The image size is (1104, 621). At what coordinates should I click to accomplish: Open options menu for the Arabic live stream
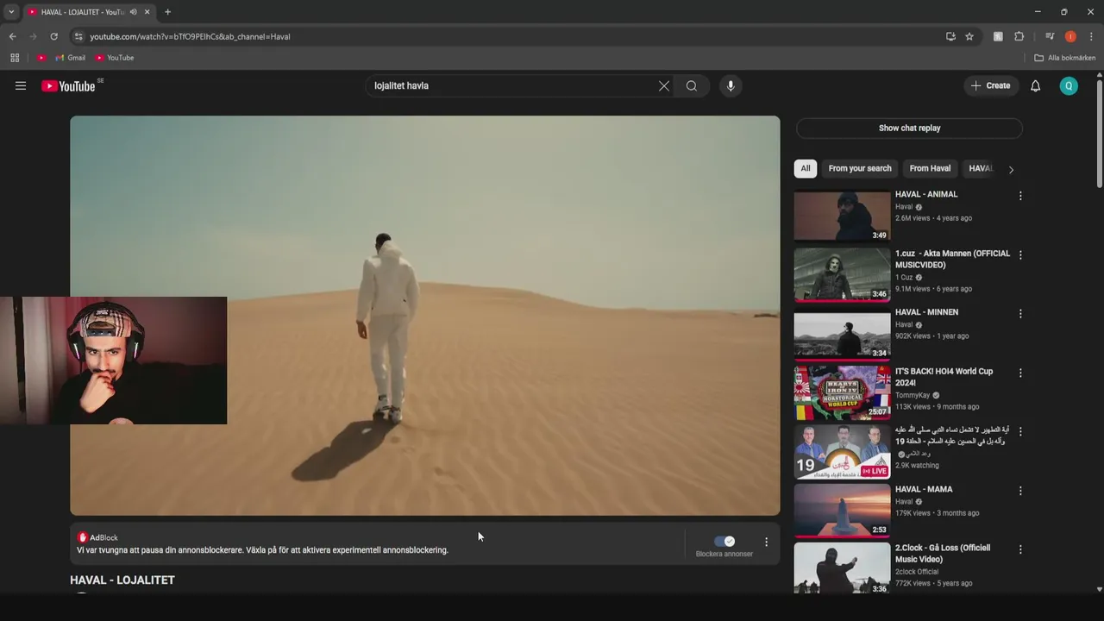click(x=1020, y=431)
